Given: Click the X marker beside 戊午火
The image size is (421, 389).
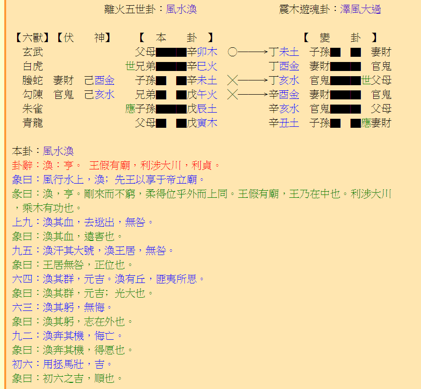Looking at the screenshot, I should coord(233,95).
